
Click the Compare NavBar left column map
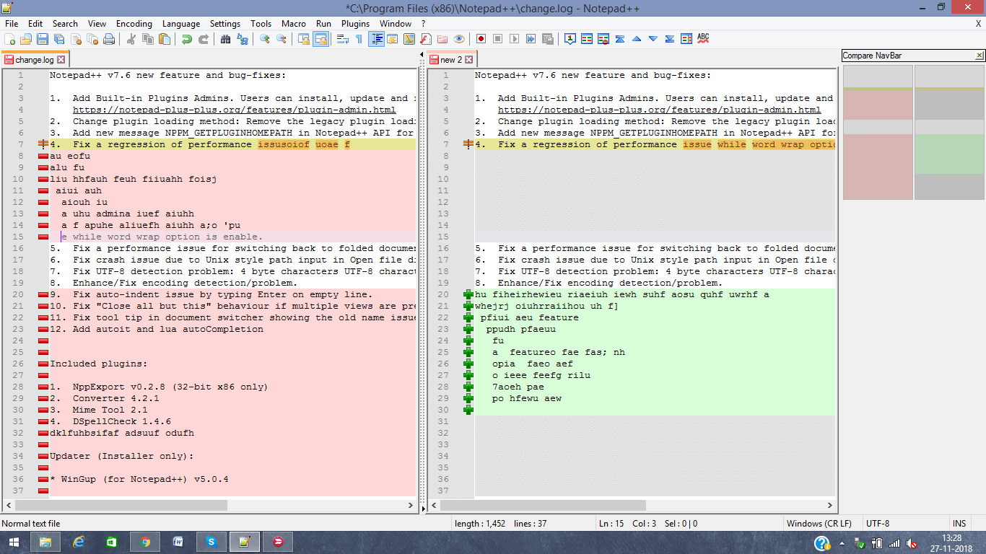click(x=878, y=133)
